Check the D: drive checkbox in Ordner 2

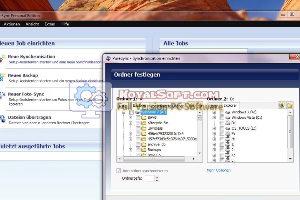(222, 123)
